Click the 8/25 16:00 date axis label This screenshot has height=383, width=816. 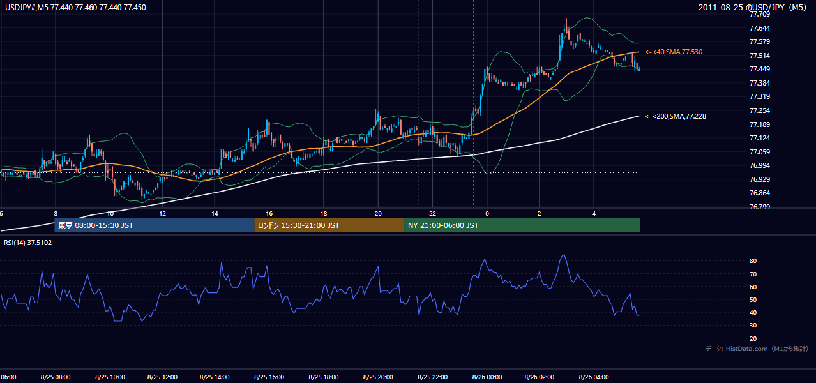click(269, 377)
